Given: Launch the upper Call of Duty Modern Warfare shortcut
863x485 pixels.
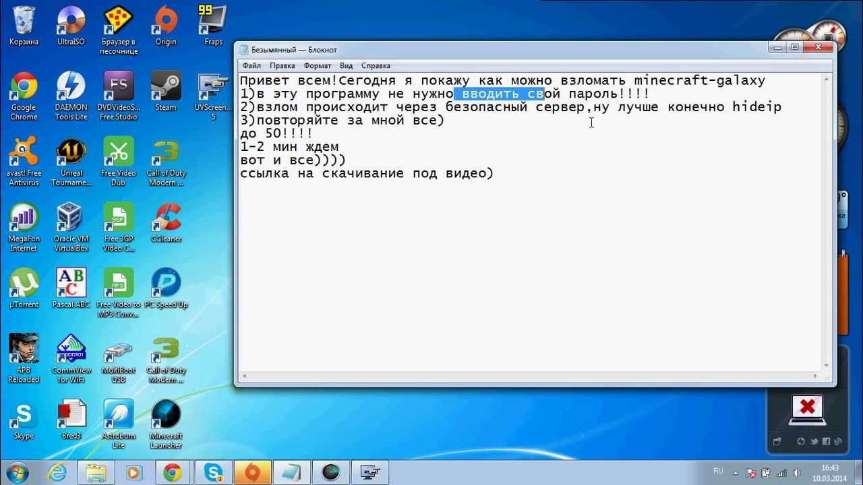Looking at the screenshot, I should click(166, 162).
